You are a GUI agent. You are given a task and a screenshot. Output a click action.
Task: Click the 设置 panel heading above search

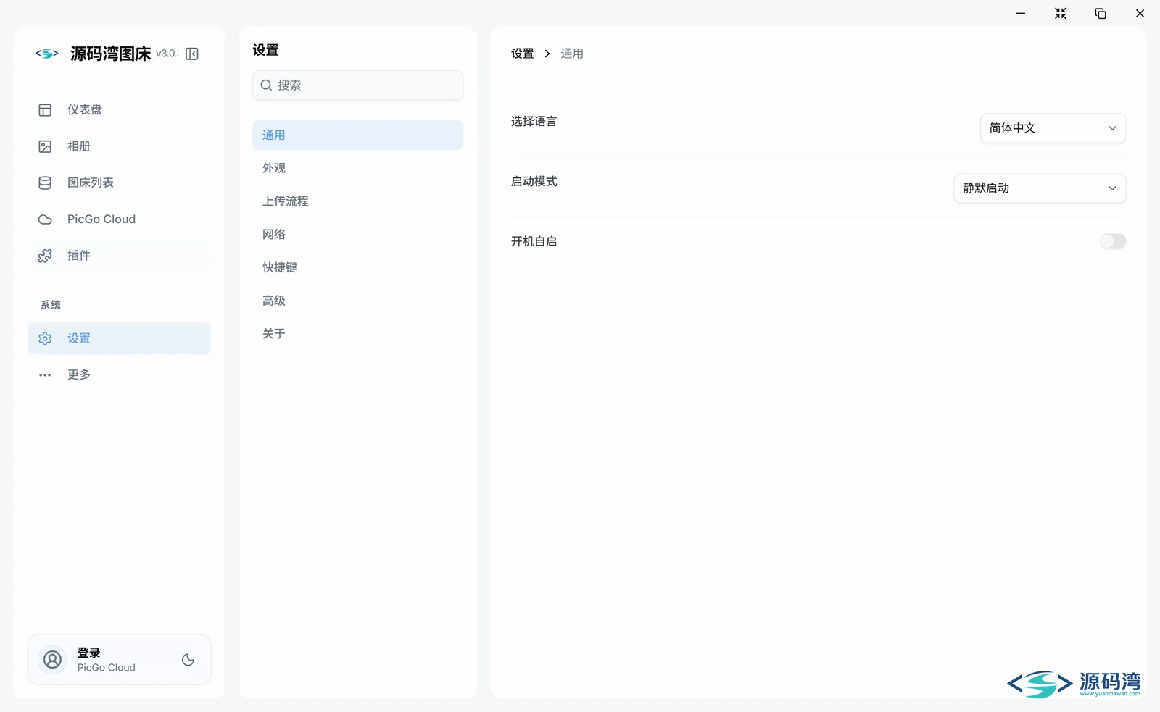(265, 50)
